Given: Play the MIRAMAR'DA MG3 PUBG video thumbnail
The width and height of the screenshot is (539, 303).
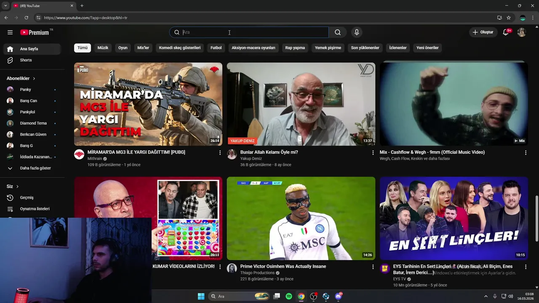Looking at the screenshot, I should [148, 104].
